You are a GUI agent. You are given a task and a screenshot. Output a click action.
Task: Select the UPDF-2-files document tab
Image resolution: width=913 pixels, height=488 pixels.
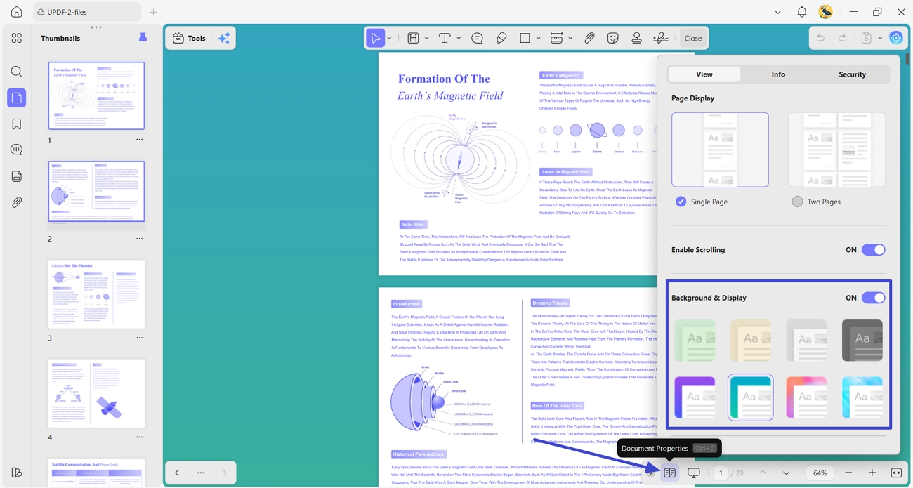click(86, 12)
